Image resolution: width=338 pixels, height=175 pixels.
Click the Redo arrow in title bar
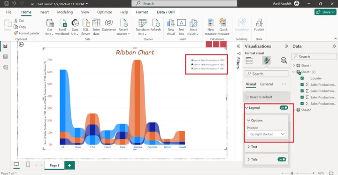click(22, 3)
